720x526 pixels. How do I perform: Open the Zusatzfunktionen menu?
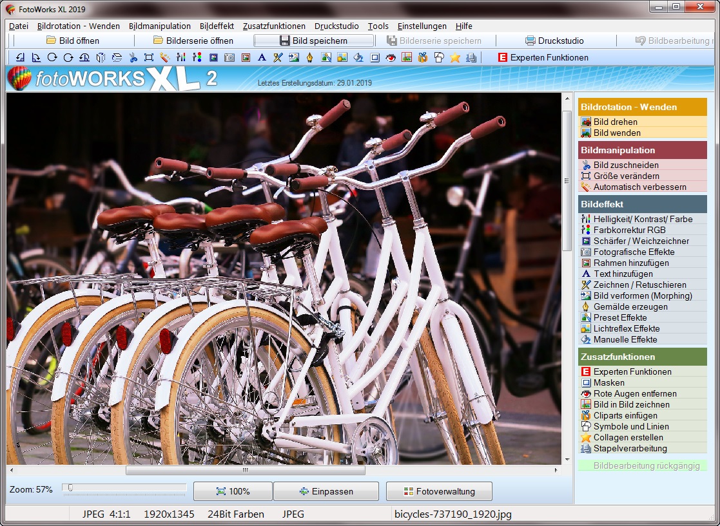[x=274, y=26]
